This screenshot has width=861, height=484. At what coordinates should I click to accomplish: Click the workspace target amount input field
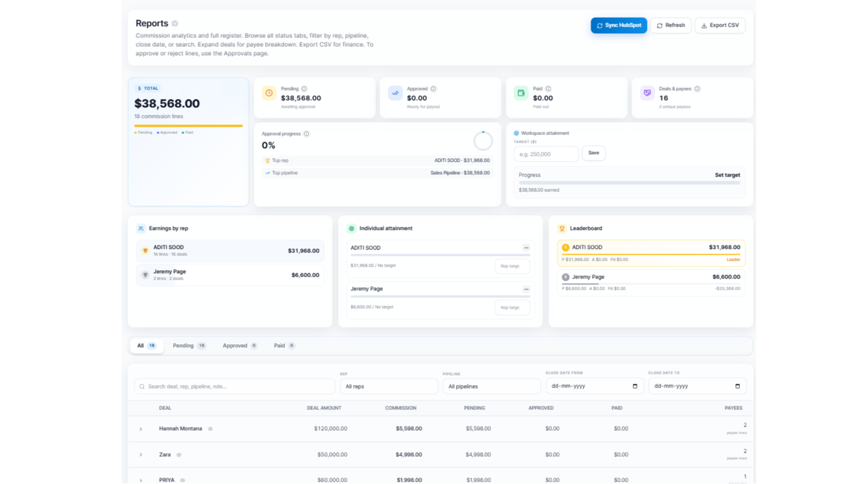point(546,154)
